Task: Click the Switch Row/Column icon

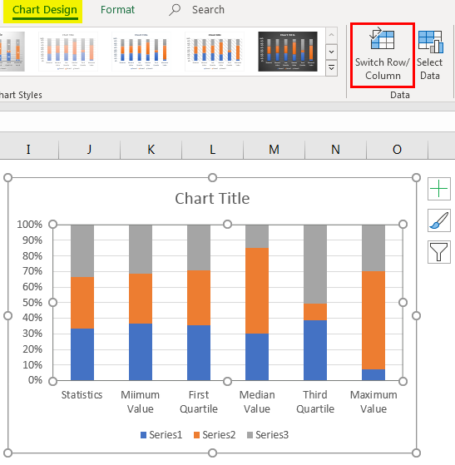Action: click(383, 38)
